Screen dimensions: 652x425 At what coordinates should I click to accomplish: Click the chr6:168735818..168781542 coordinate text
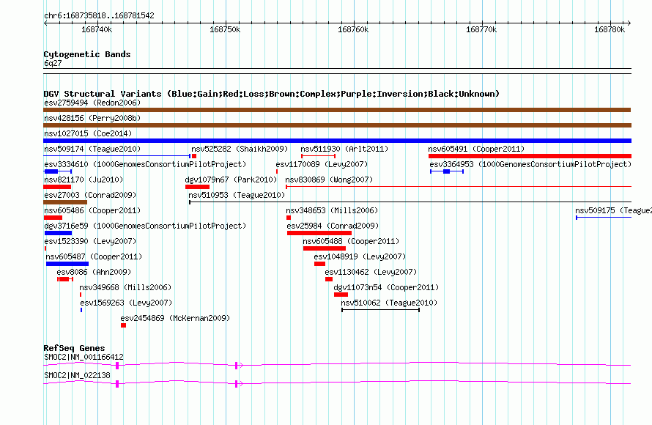(99, 15)
